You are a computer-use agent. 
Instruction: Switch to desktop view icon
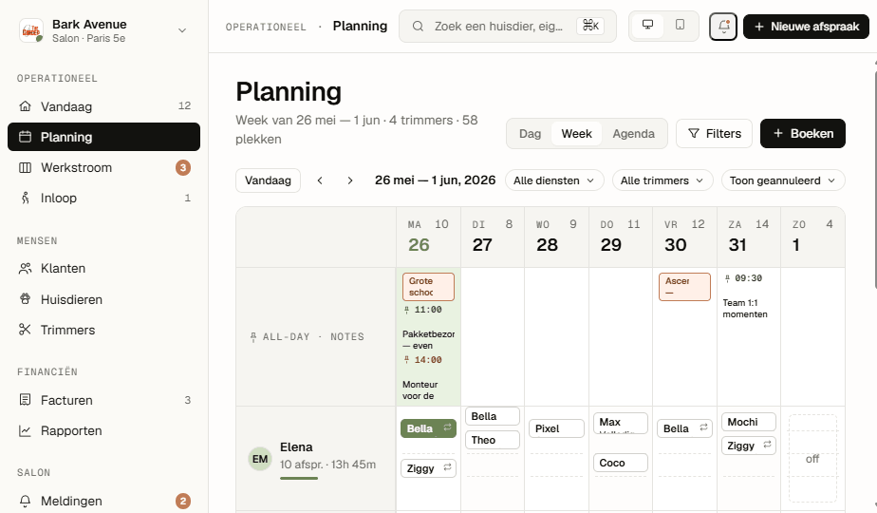coord(647,26)
